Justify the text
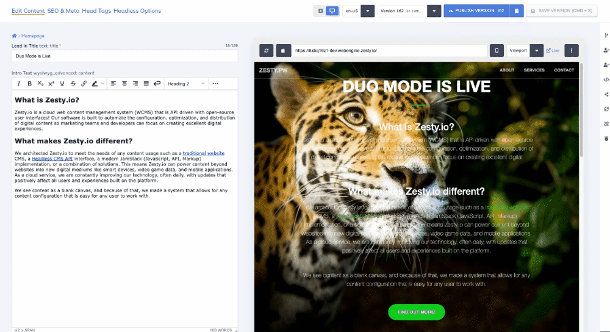610x332 pixels. (x=146, y=84)
